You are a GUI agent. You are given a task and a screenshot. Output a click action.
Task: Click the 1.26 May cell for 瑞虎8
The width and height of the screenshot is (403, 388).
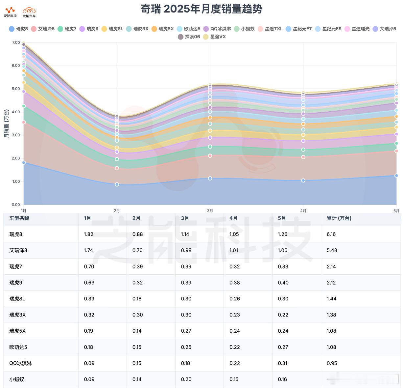click(283, 235)
